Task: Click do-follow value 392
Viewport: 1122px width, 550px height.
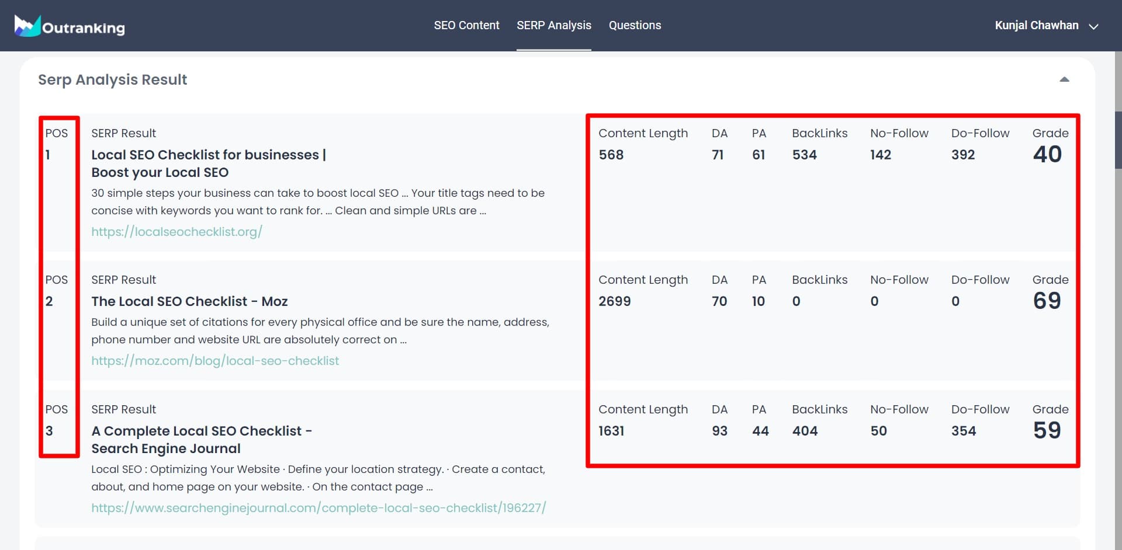Action: (962, 155)
